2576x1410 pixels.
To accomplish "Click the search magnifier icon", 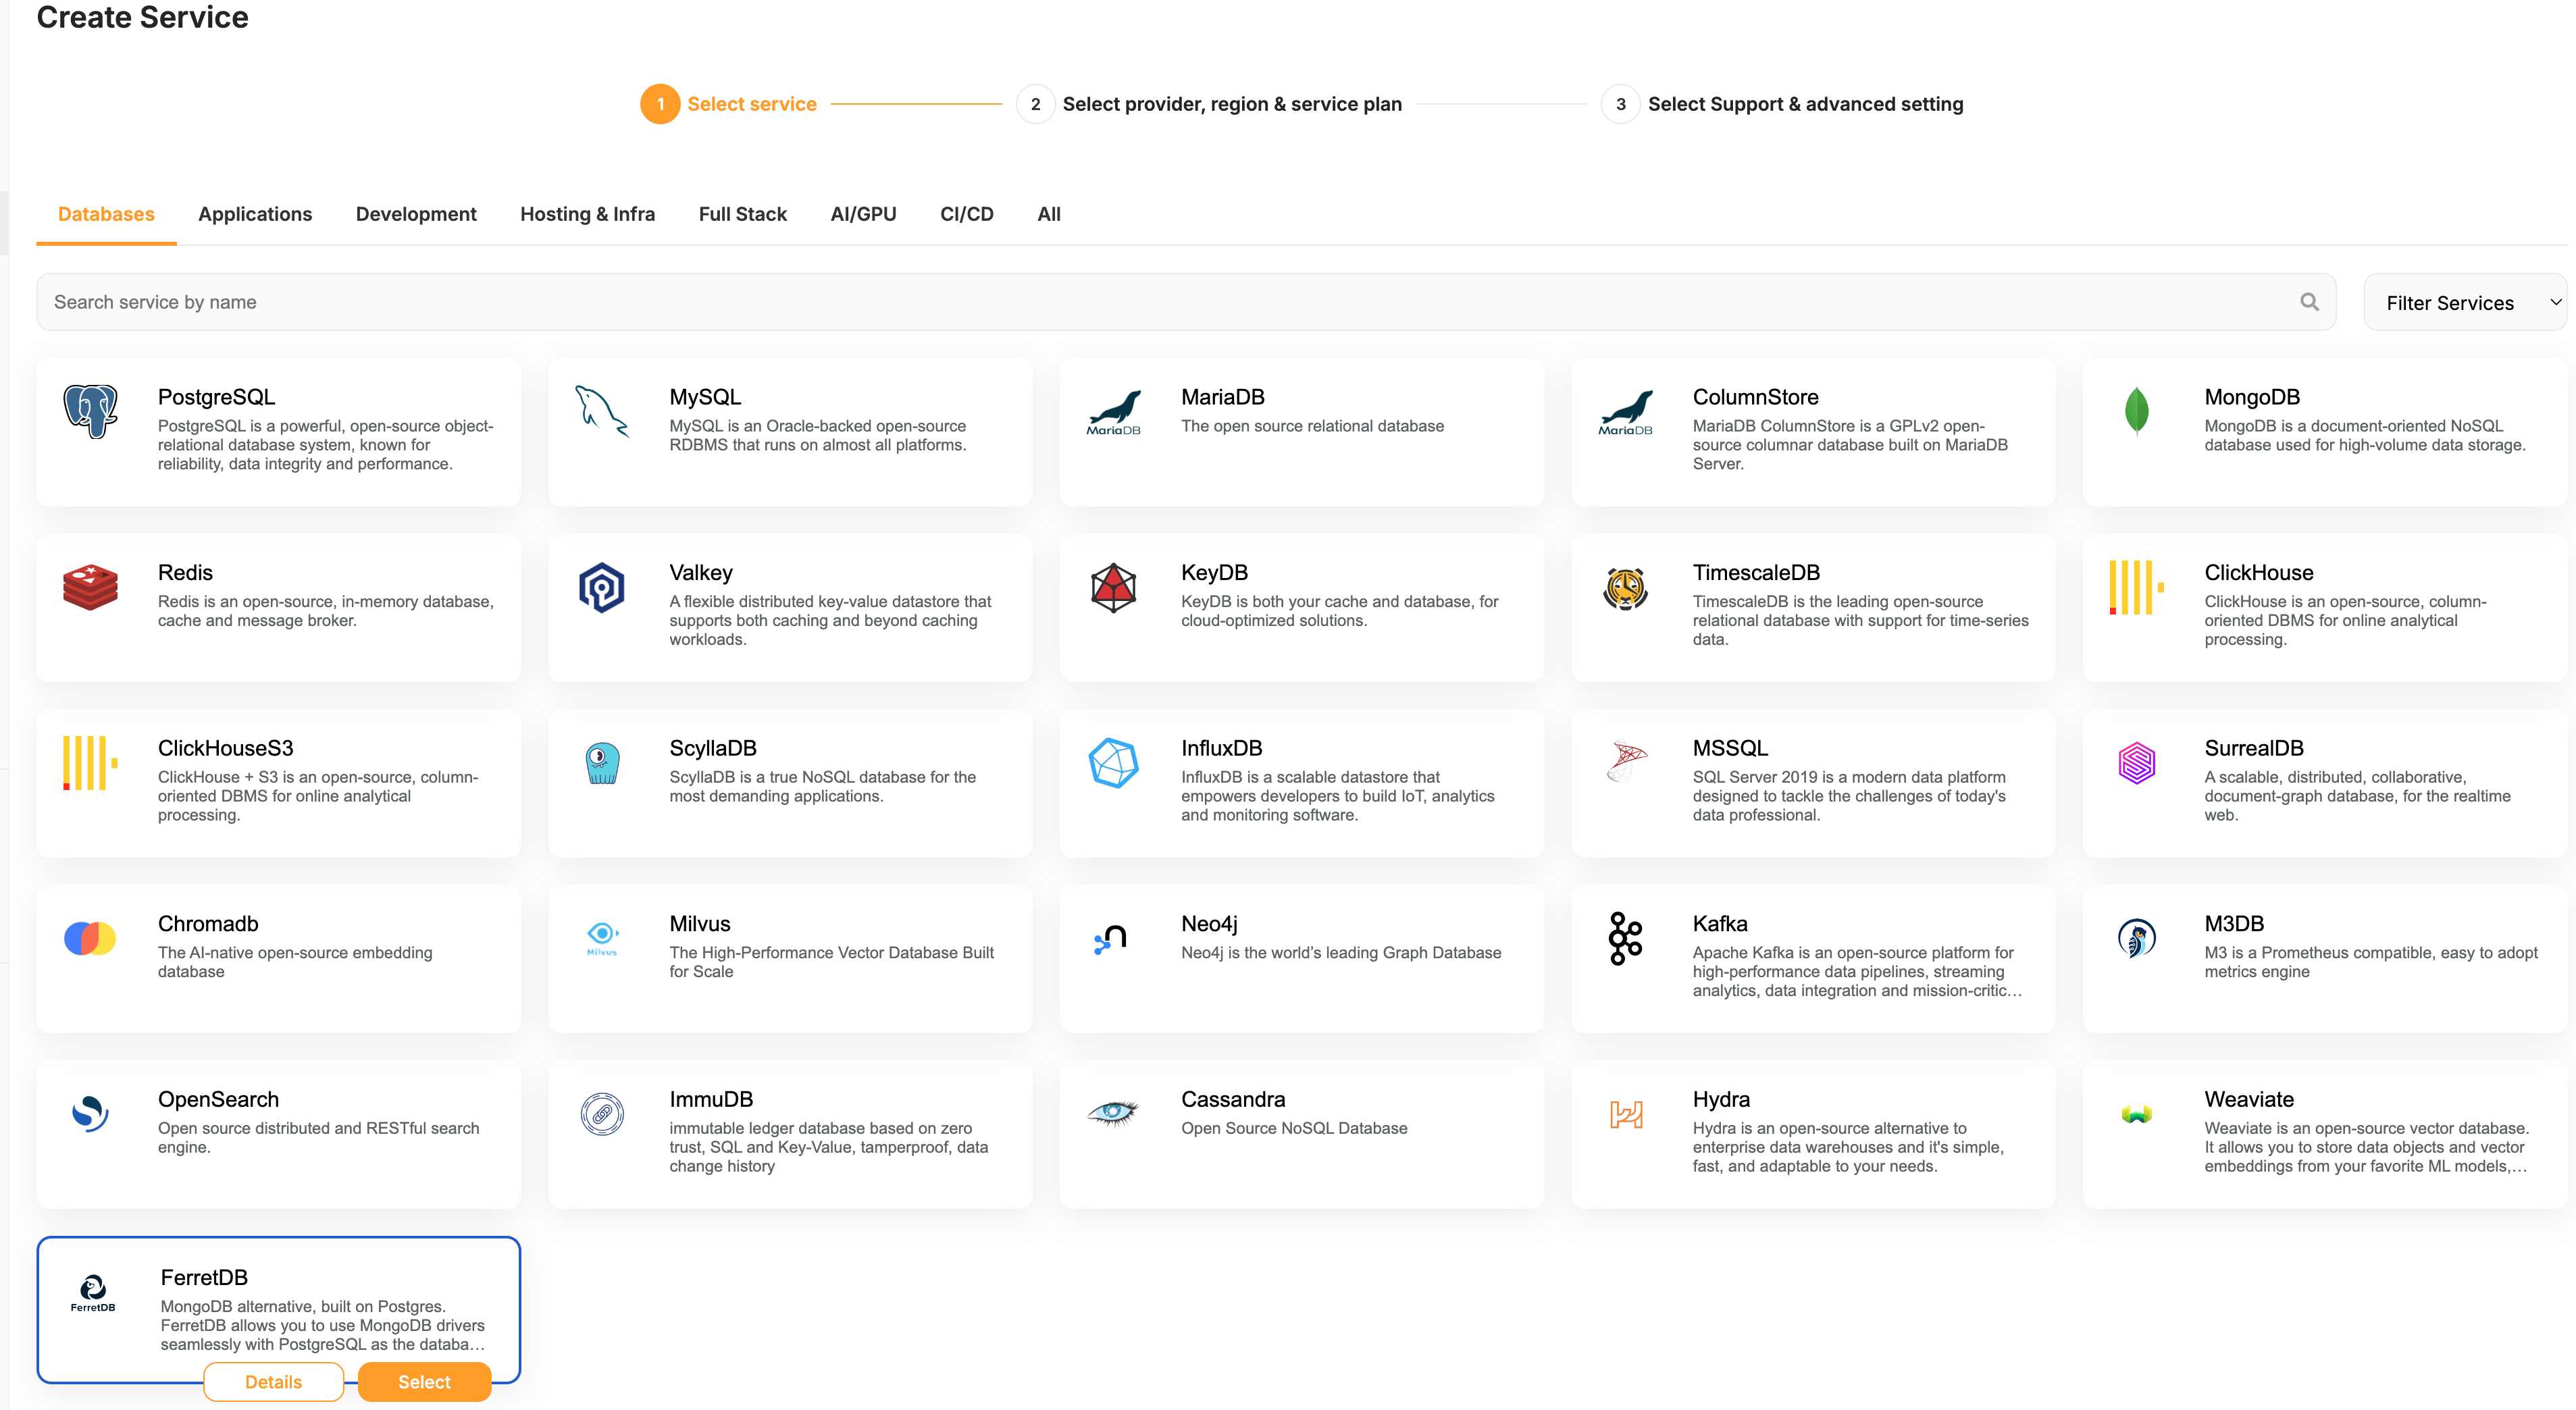I will click(x=2309, y=302).
